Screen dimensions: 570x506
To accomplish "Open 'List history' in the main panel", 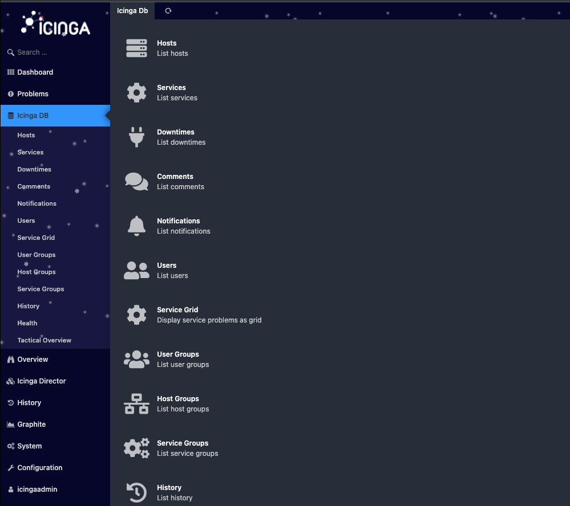I will [175, 498].
